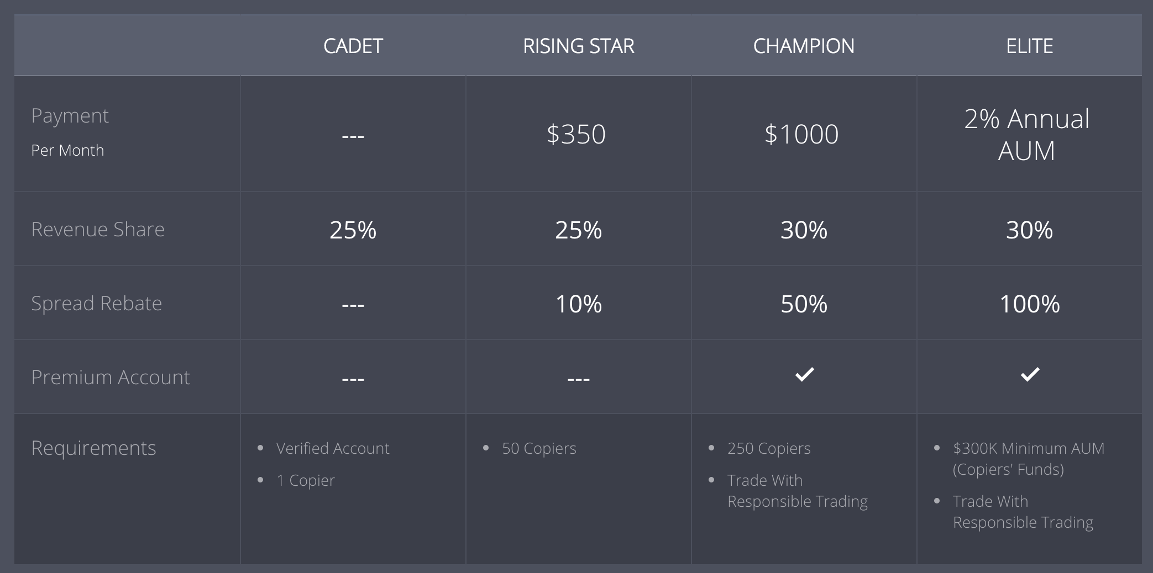The height and width of the screenshot is (573, 1153).
Task: Choose the ELITE tier header
Action: tap(1030, 46)
